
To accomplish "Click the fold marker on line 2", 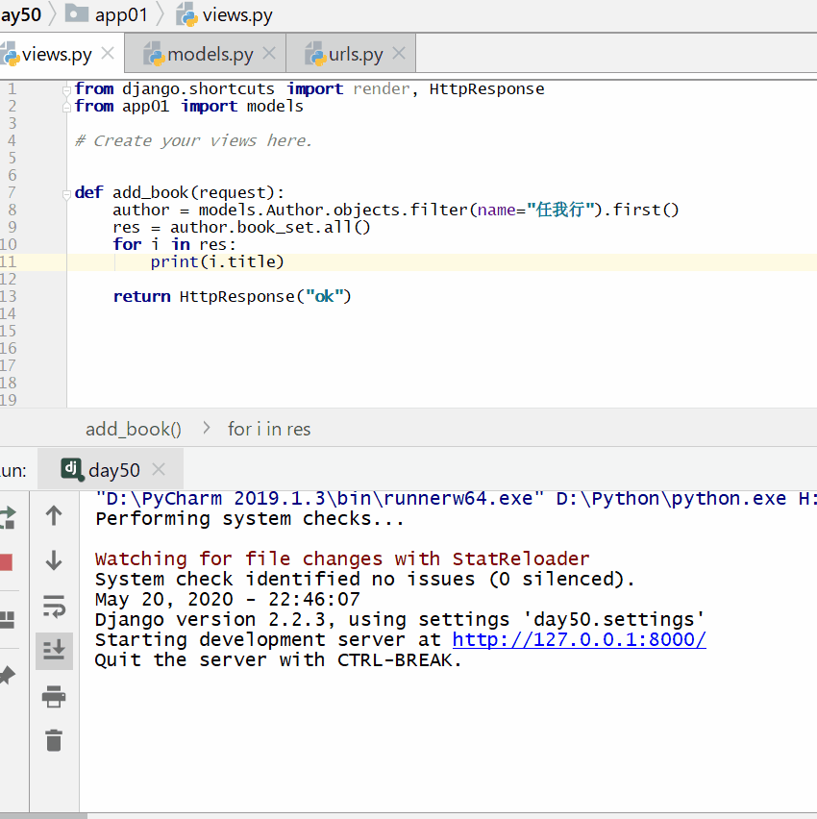I will point(67,107).
